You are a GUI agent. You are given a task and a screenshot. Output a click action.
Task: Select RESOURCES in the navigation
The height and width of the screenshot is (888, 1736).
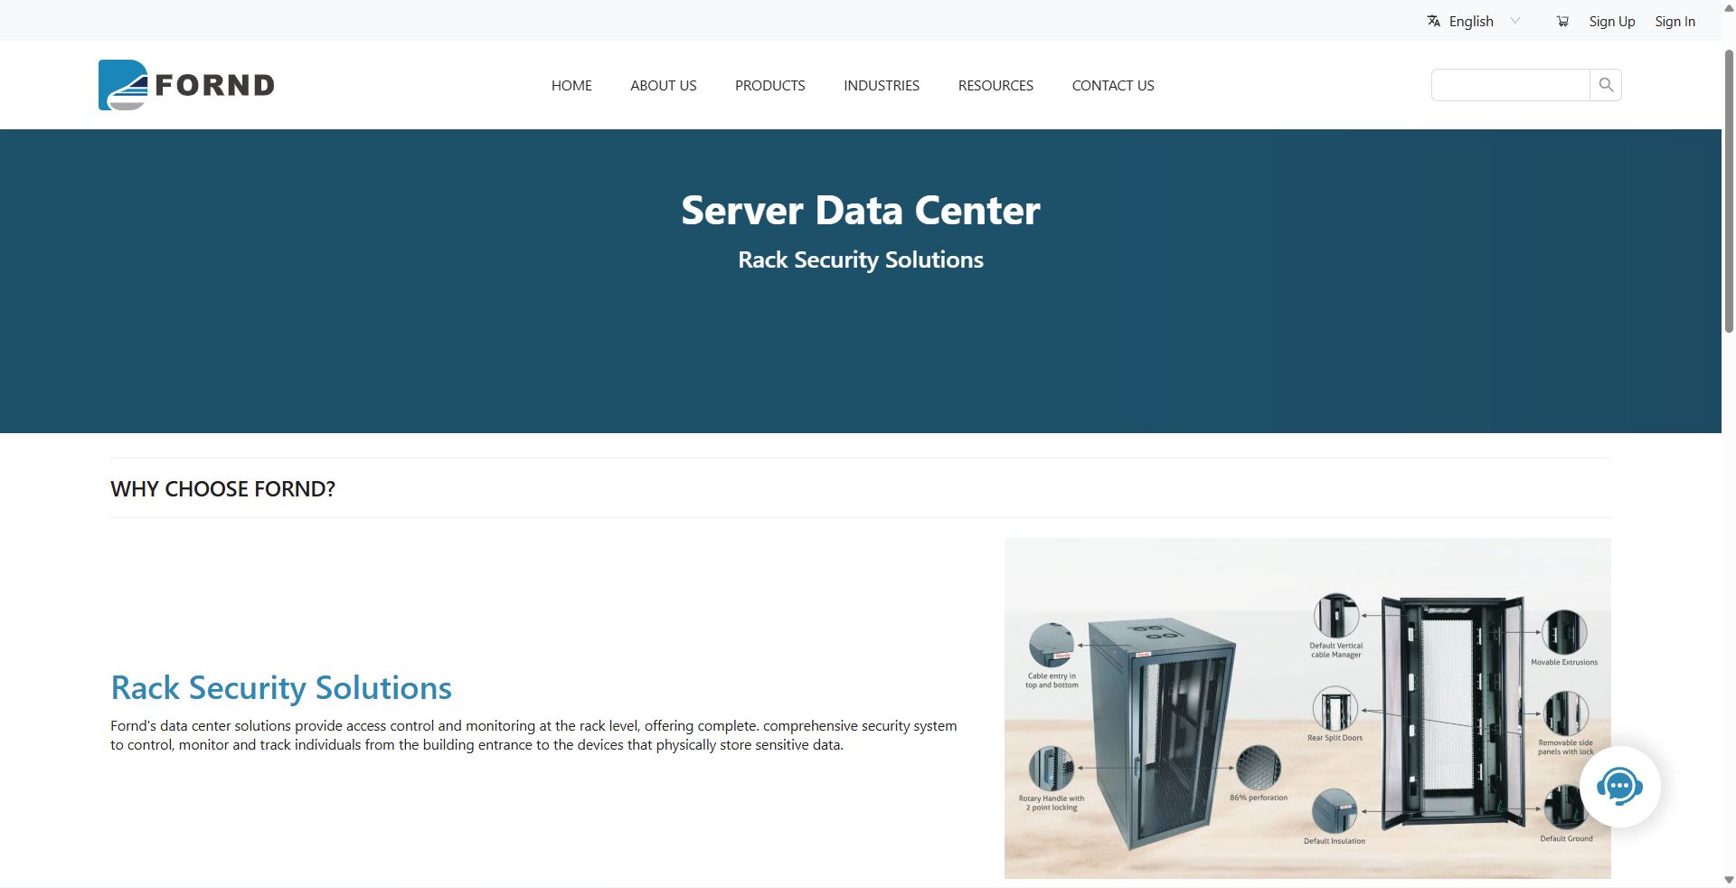(x=995, y=85)
